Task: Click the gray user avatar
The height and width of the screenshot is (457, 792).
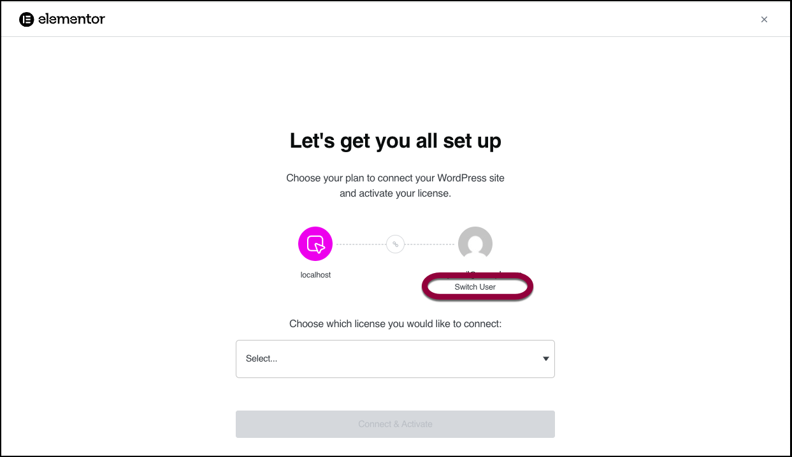Action: coord(475,244)
